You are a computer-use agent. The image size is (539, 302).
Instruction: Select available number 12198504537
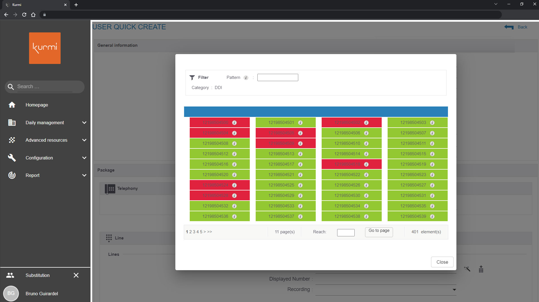point(286,216)
